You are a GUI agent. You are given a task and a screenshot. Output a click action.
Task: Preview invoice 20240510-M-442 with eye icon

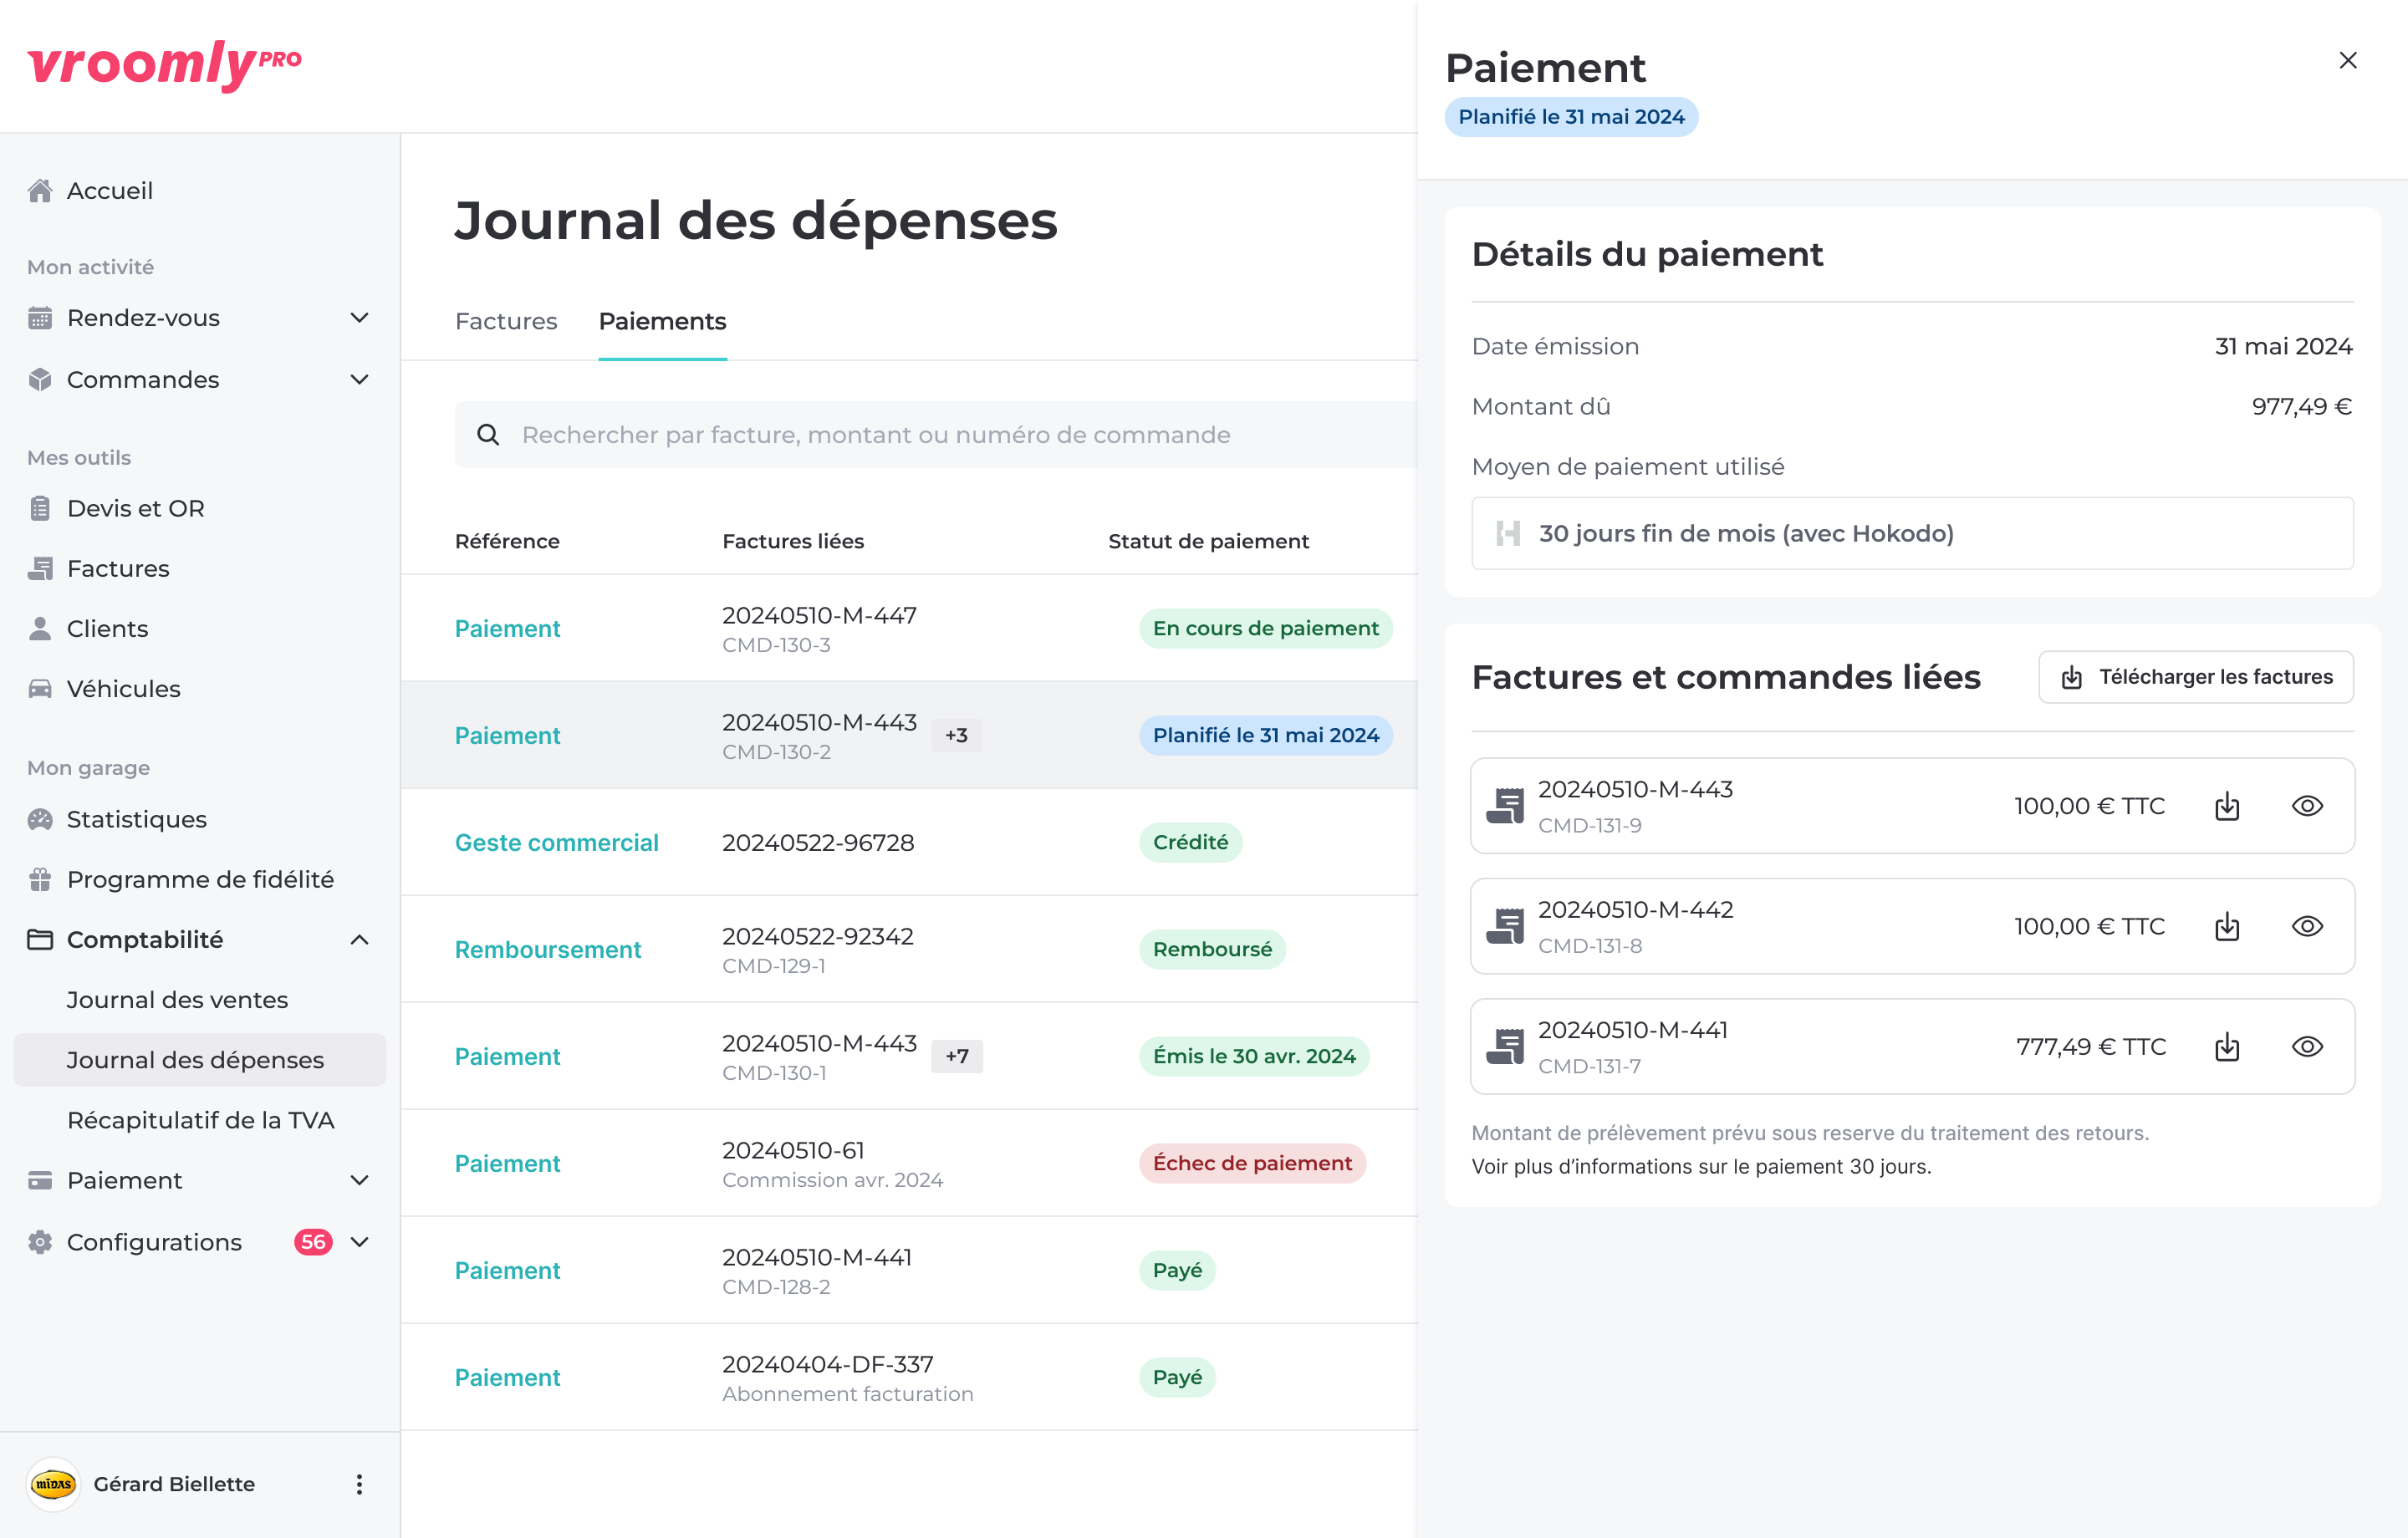2307,926
